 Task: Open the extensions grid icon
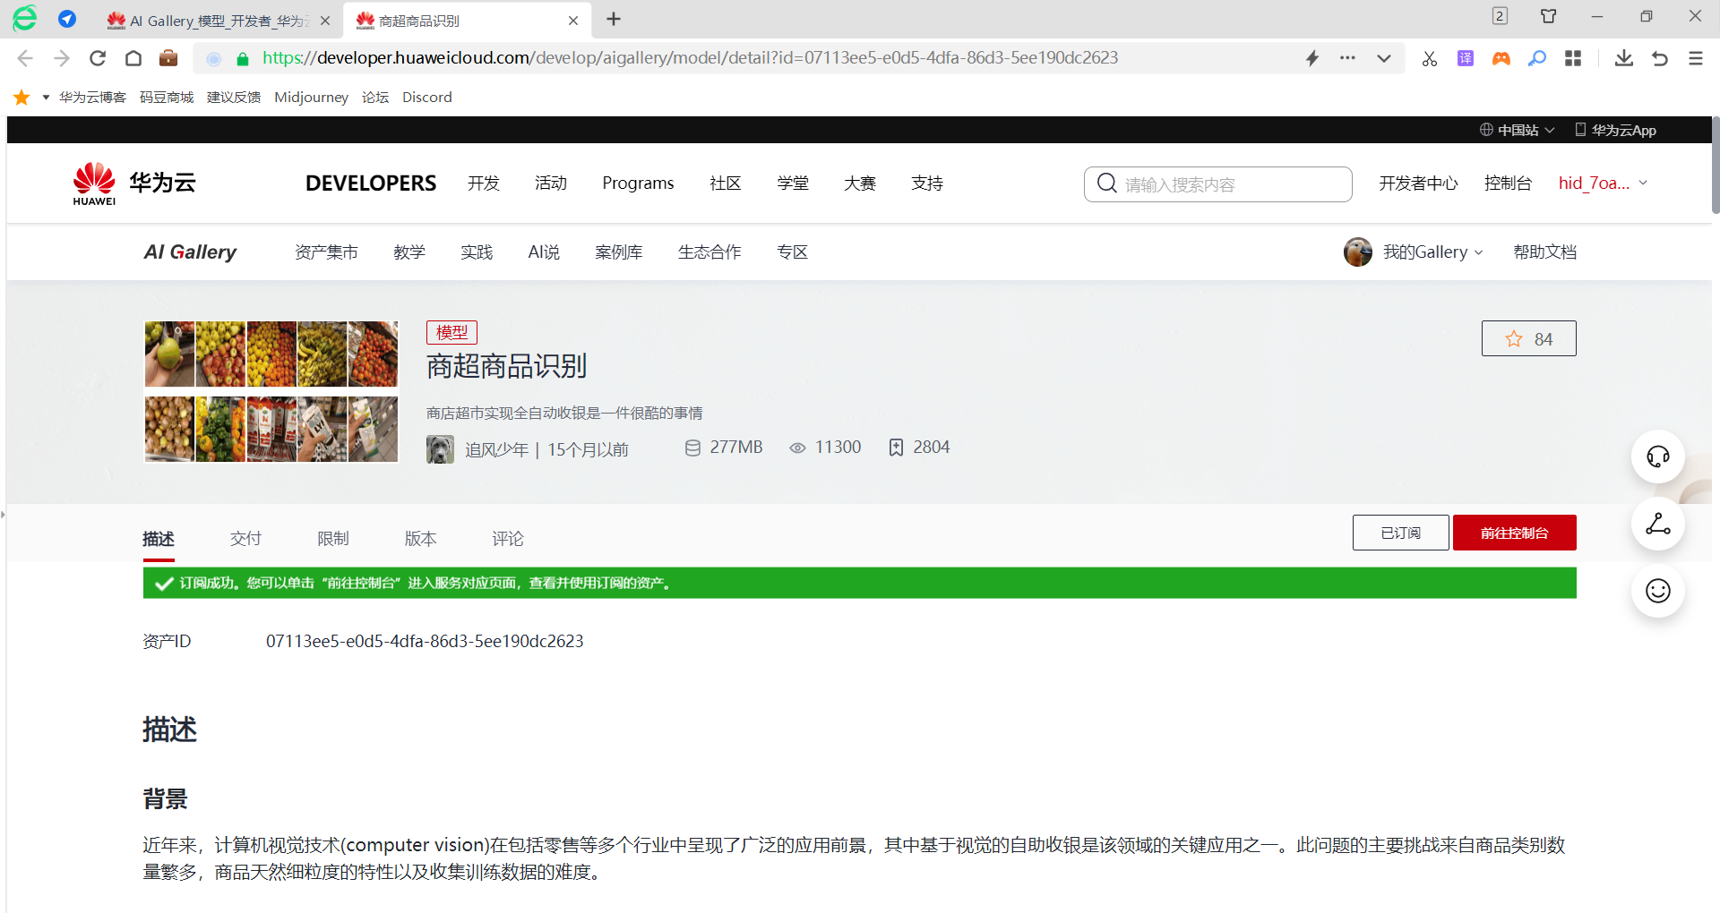tap(1573, 58)
